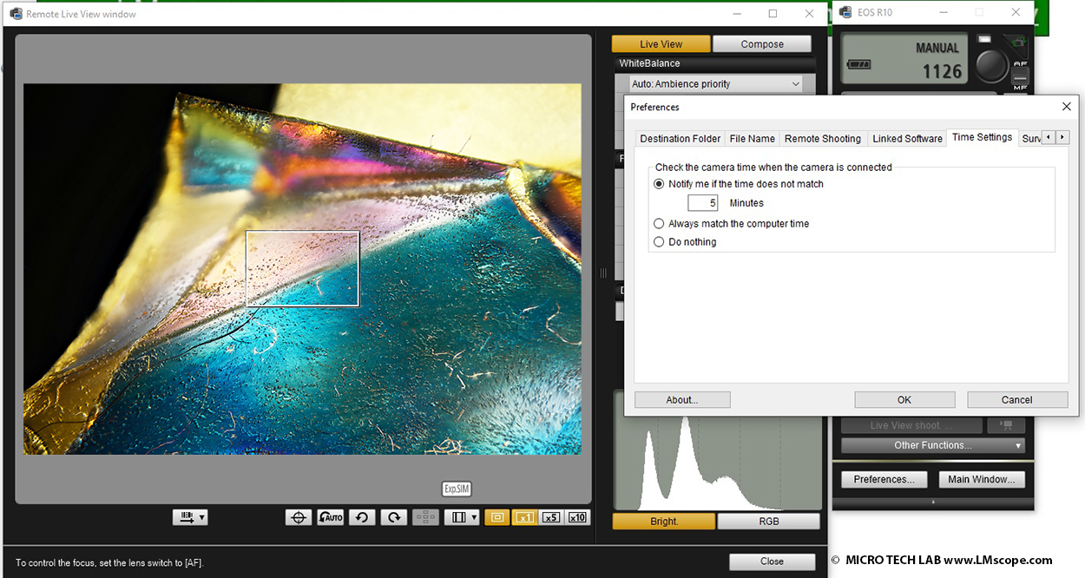Viewport: 1085px width, 578px height.
Task: Rotate the live view image counterclockwise
Action: coord(362,517)
